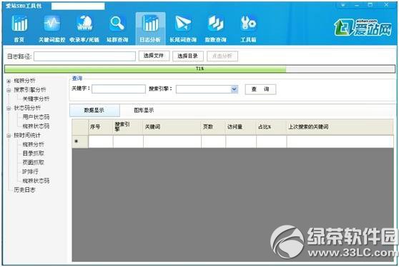Click the 选择文件 button
The width and height of the screenshot is (399, 267).
[154, 56]
